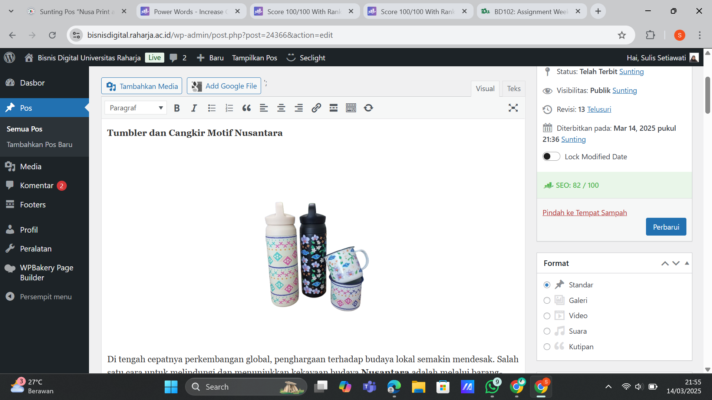Click the refresh arrows icon in editor toolbar
Screen dimensions: 712x400
point(368,108)
